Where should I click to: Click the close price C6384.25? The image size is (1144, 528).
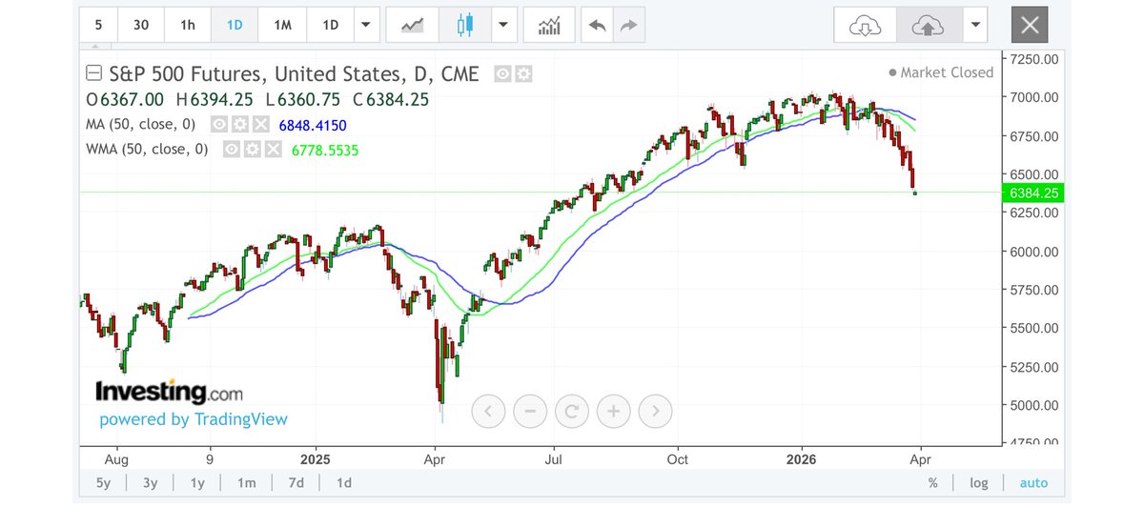[391, 99]
